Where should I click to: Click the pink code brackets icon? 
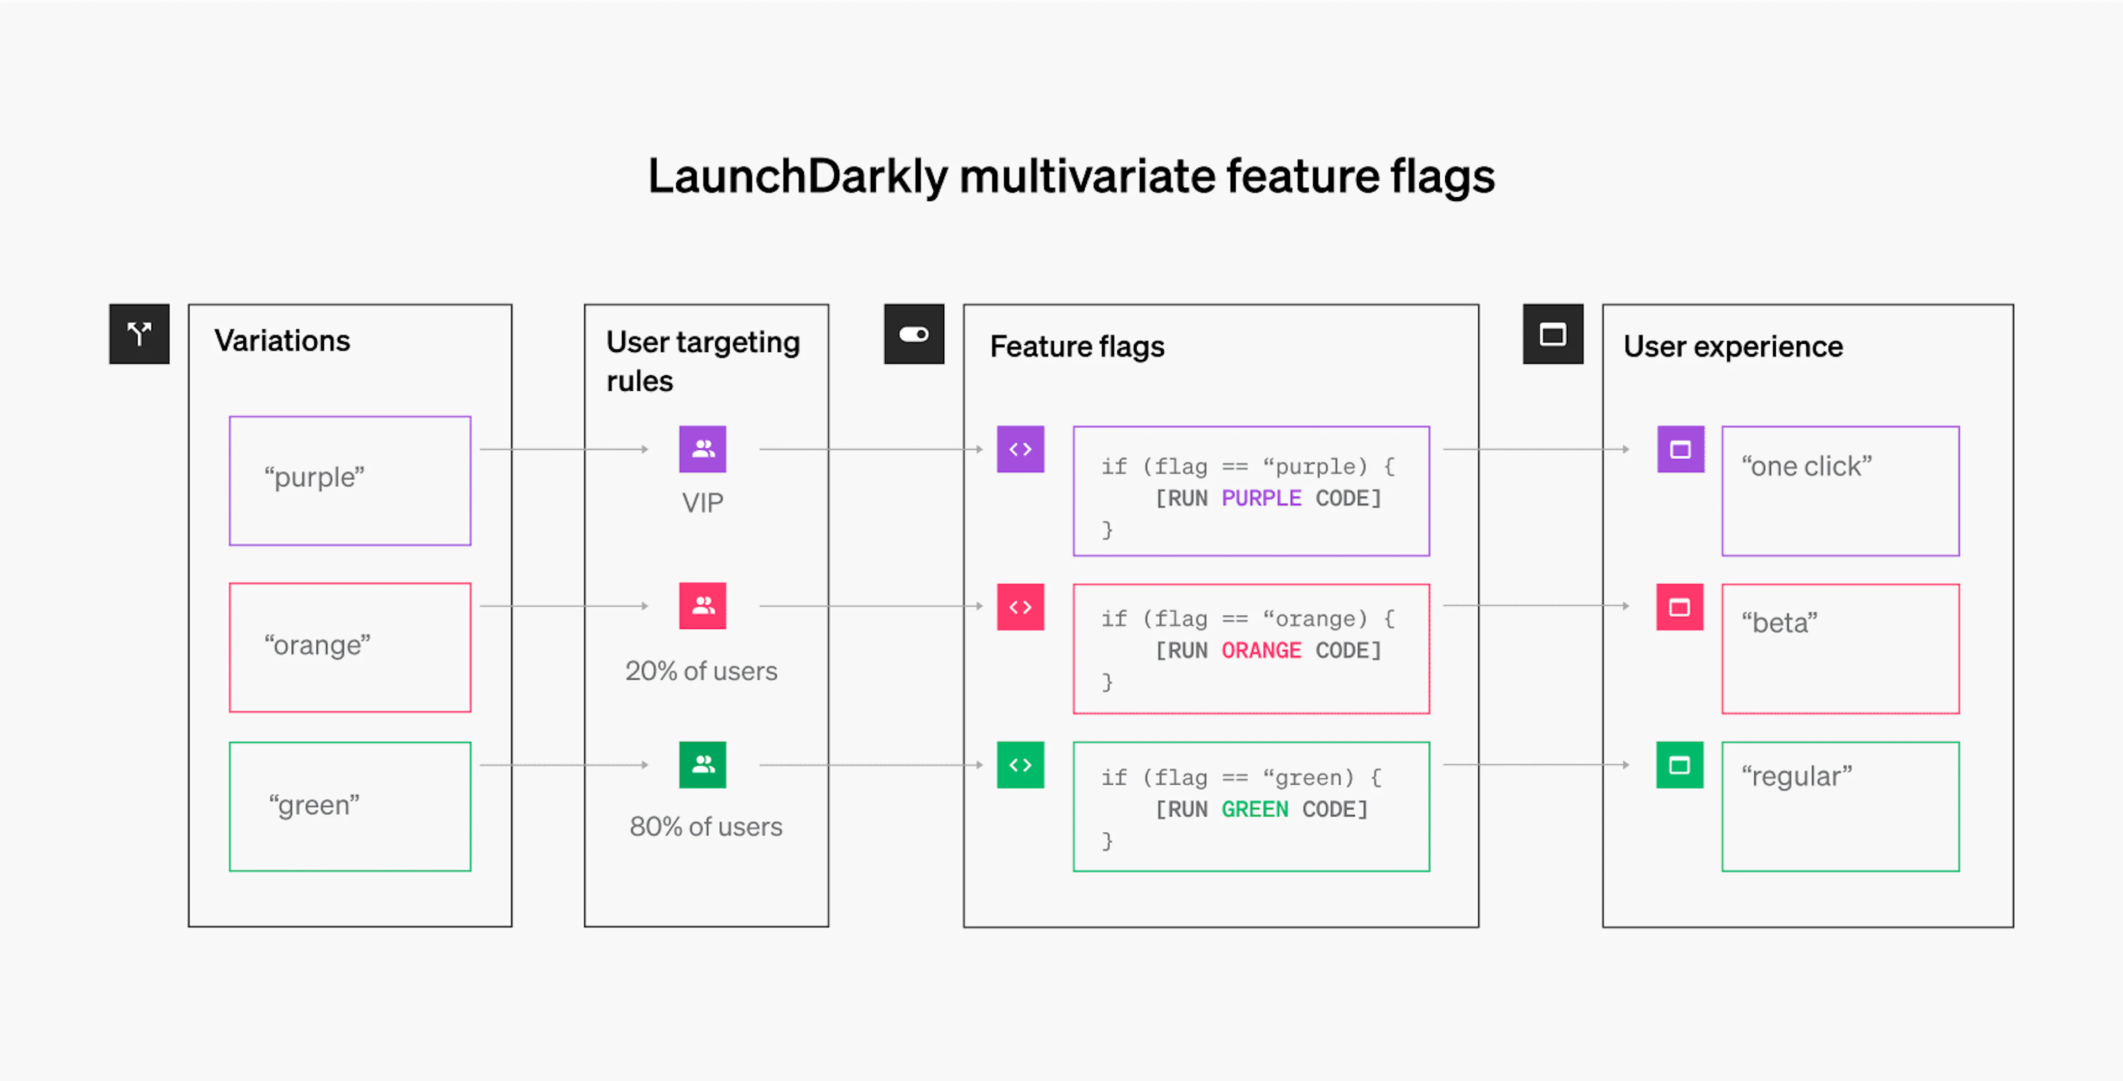(x=1020, y=607)
